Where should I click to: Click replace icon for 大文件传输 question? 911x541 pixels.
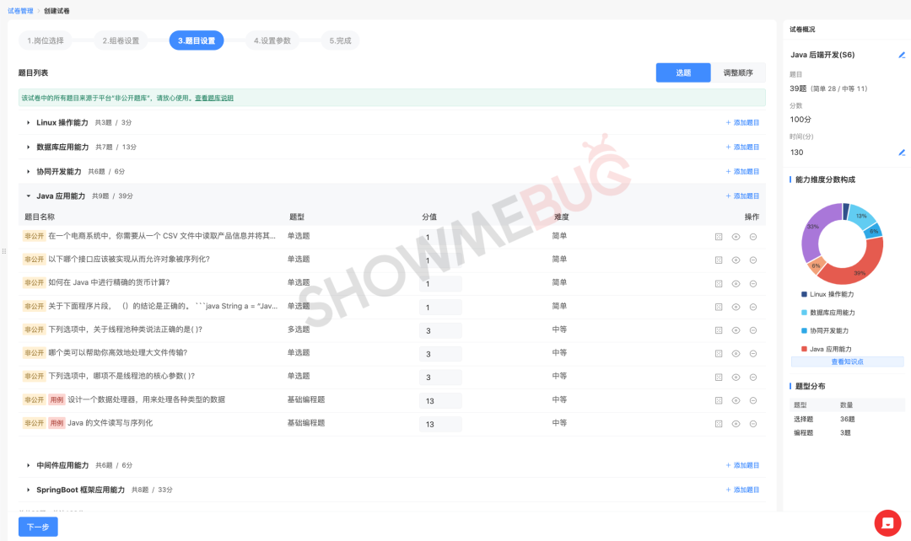pos(719,354)
